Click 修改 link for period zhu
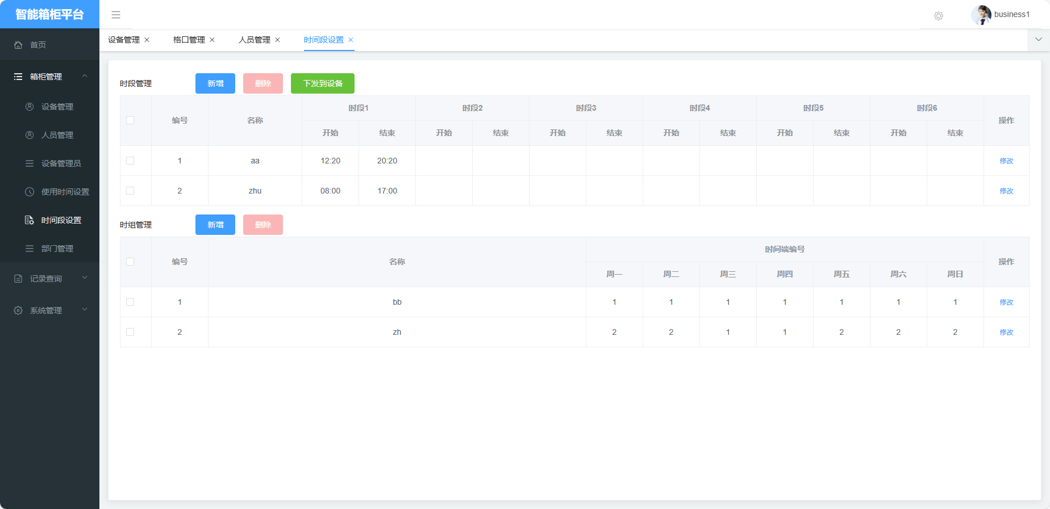Screen dimensions: 1050x509 (x=1006, y=191)
